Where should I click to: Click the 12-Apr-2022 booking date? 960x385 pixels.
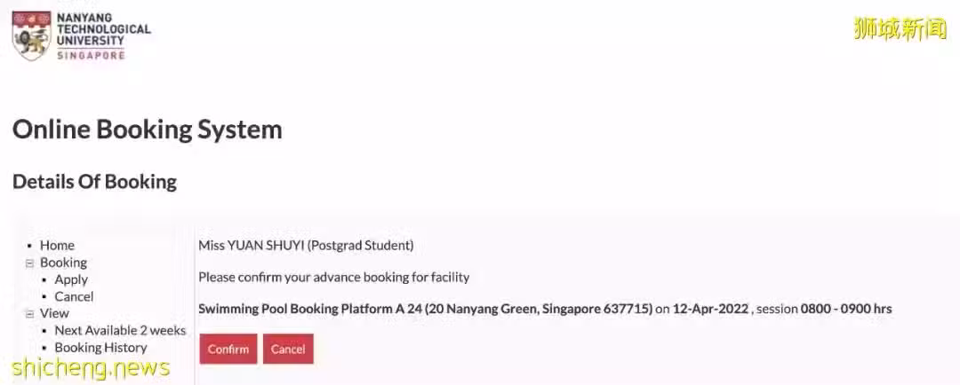(710, 309)
